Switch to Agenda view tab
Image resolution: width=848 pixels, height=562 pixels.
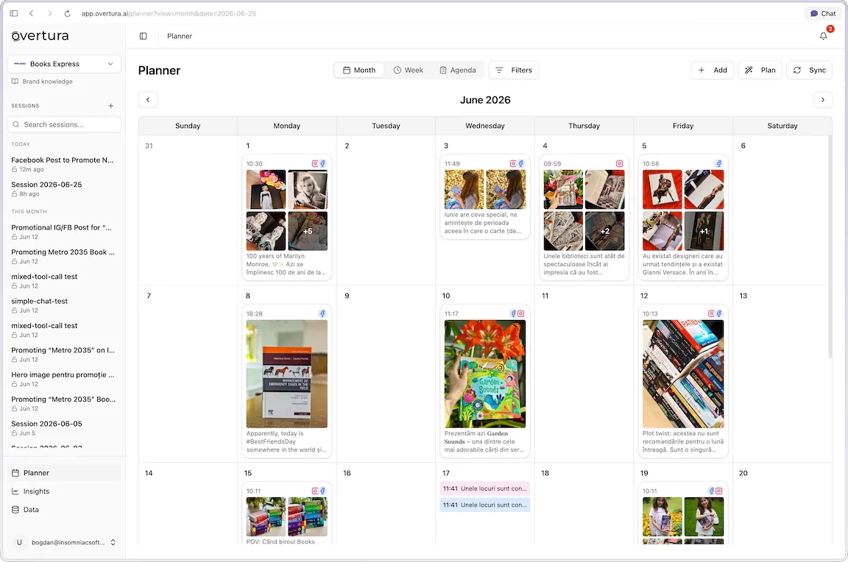(x=458, y=71)
